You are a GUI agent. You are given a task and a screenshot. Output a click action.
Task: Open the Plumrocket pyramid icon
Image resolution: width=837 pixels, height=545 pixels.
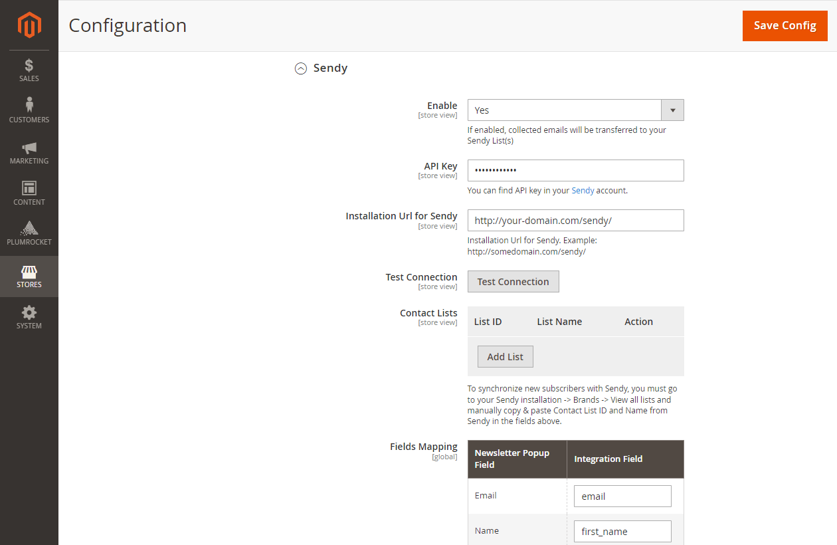click(x=29, y=229)
